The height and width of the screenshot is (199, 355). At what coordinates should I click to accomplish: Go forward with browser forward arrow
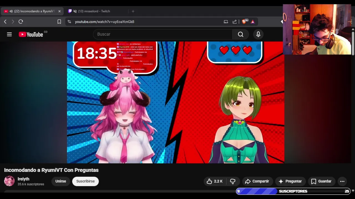[13, 22]
